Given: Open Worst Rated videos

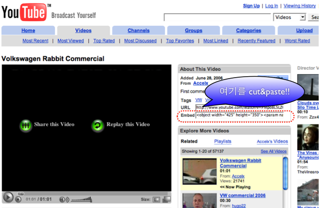Looking at the screenshot, I should point(297,41).
